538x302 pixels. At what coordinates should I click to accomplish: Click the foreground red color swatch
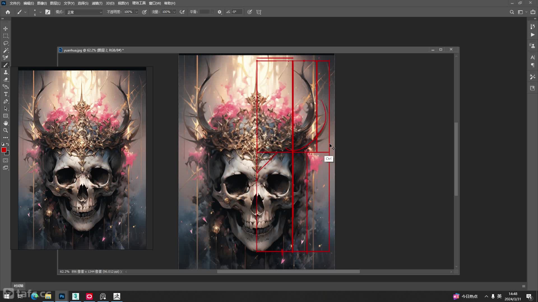click(4, 150)
